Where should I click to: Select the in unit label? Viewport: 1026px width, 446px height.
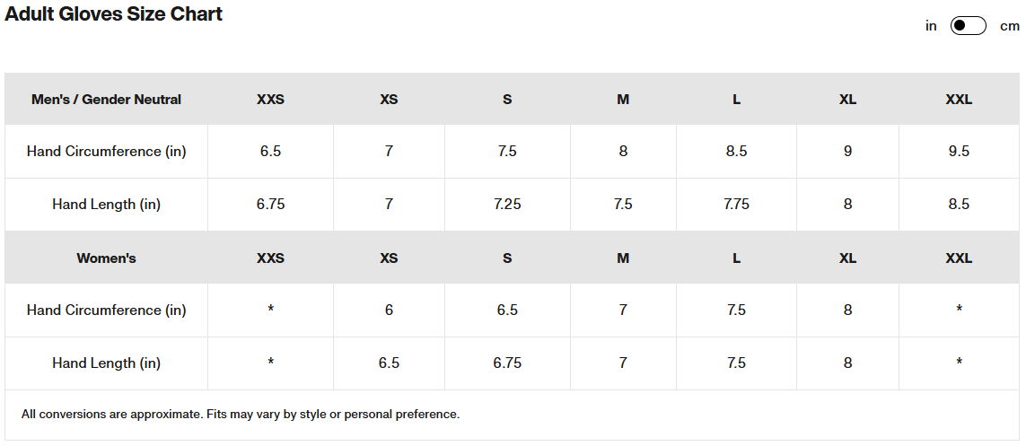tap(931, 26)
